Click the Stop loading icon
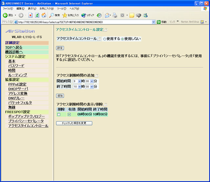The image size is (210, 182). coord(31,15)
